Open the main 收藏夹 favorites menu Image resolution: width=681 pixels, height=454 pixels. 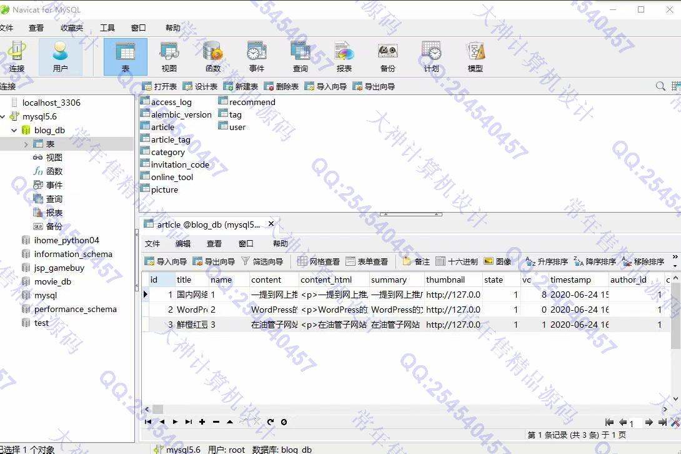[72, 28]
